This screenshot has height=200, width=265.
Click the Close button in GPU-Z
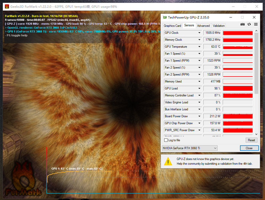click(249, 148)
